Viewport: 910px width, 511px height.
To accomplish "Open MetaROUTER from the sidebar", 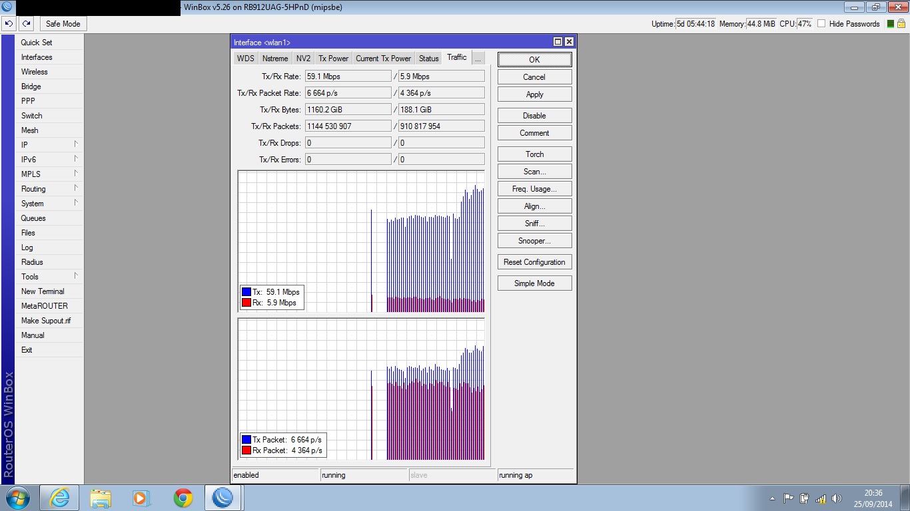I will [x=50, y=306].
